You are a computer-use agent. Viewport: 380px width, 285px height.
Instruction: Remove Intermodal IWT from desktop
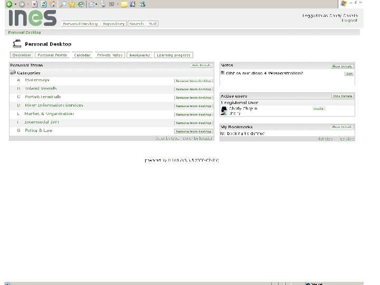click(193, 123)
